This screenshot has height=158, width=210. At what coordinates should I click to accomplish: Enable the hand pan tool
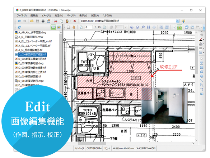(x=74, y=27)
